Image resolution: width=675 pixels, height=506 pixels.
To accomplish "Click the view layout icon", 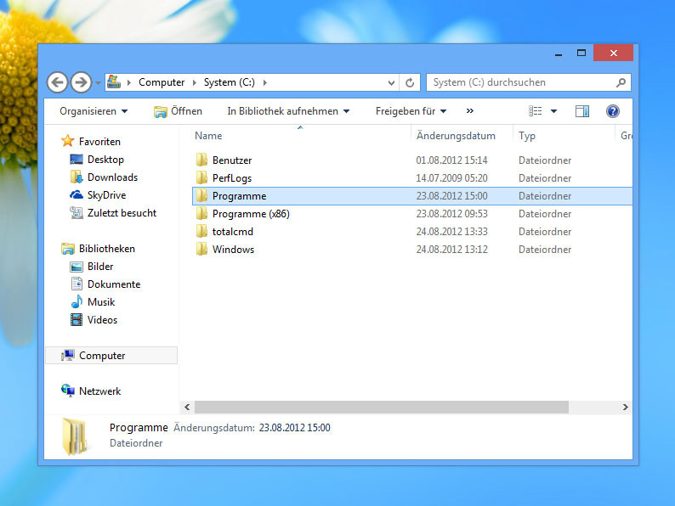I will [536, 111].
